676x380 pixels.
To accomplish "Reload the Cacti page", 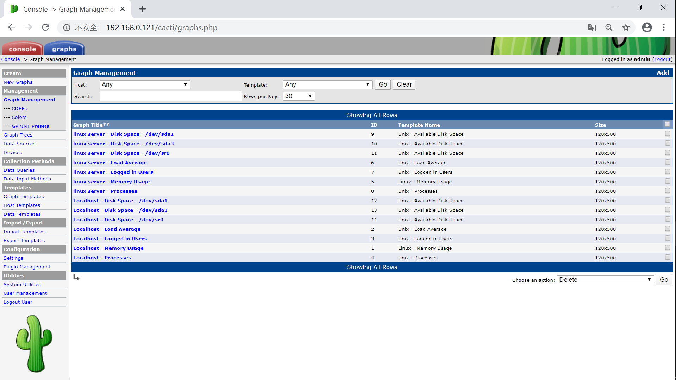I will pyautogui.click(x=45, y=27).
